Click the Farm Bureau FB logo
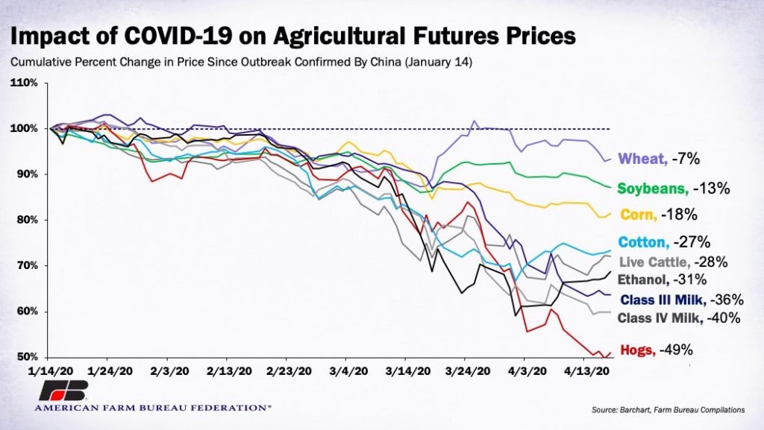This screenshot has height=430, width=764. click(65, 393)
